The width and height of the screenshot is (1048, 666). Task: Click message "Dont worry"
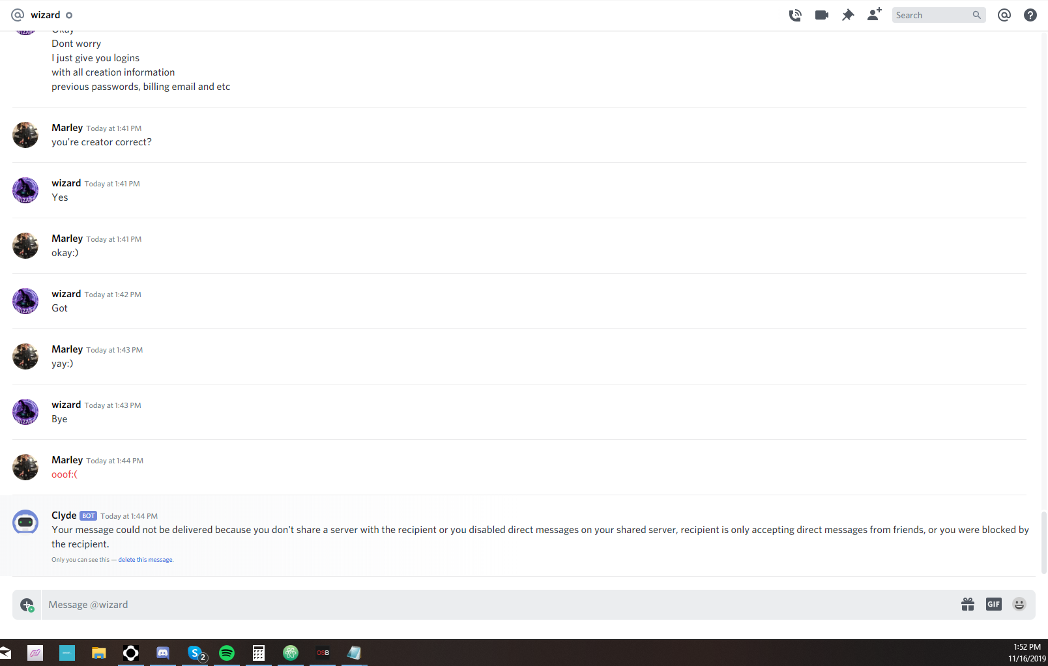[x=76, y=44]
